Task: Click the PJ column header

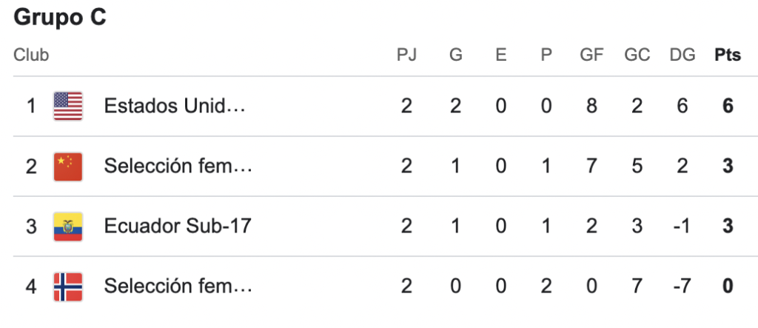Action: [406, 56]
